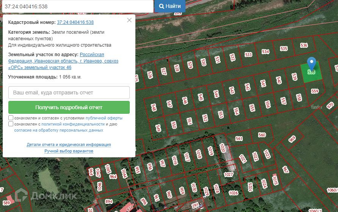Select parcel 534 on the map

point(266,52)
